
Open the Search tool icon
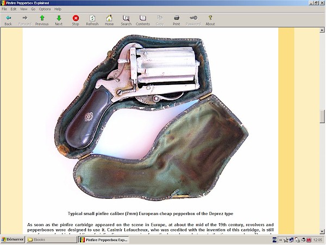point(126,18)
